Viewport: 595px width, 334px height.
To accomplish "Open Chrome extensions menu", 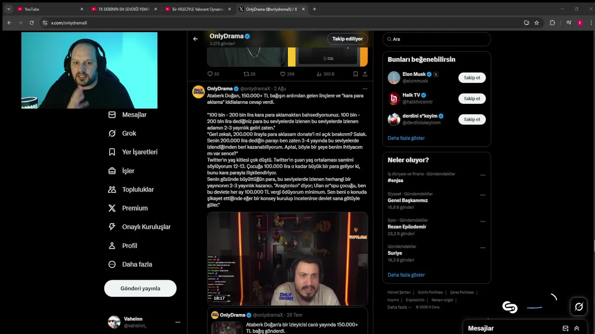I will 552,23.
